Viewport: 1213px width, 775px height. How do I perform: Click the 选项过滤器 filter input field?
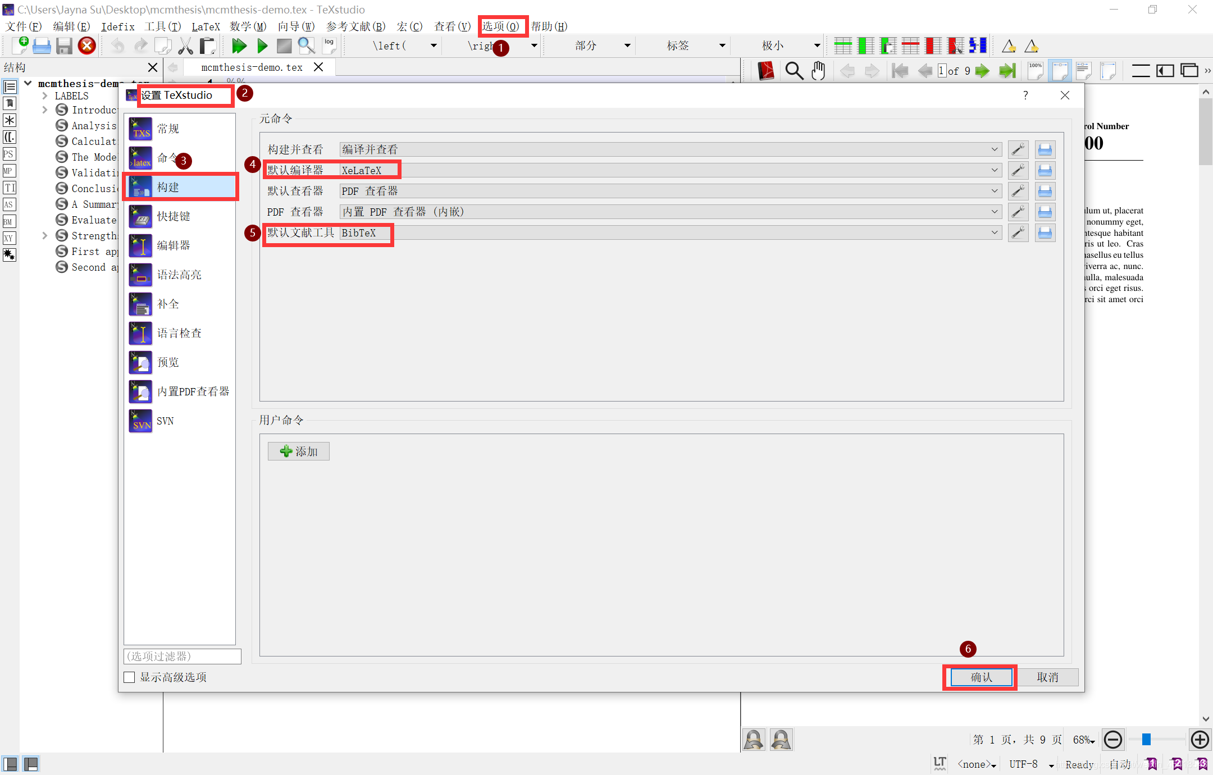coord(183,656)
